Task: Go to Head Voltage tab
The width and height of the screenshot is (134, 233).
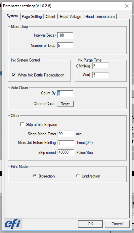Action: coord(70,17)
